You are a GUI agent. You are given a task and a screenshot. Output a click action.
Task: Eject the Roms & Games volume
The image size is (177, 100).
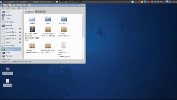(x=20, y=32)
